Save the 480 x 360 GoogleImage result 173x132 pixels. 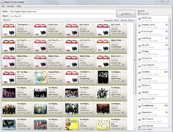point(60,128)
